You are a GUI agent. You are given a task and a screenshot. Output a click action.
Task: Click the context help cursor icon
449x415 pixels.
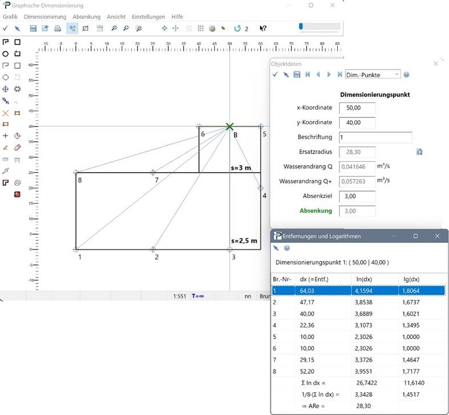263,28
